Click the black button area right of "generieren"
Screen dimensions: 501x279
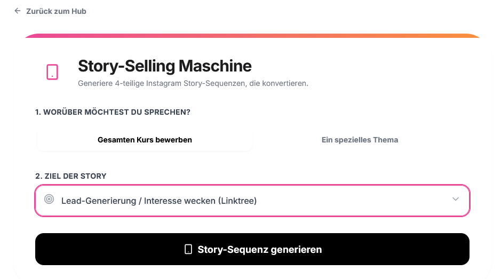(395, 249)
